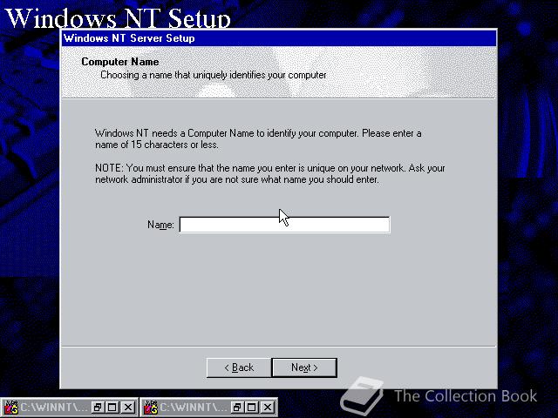Open the rightmost minimized C:\WINNT window icon
558x418 pixels.
coord(151,408)
